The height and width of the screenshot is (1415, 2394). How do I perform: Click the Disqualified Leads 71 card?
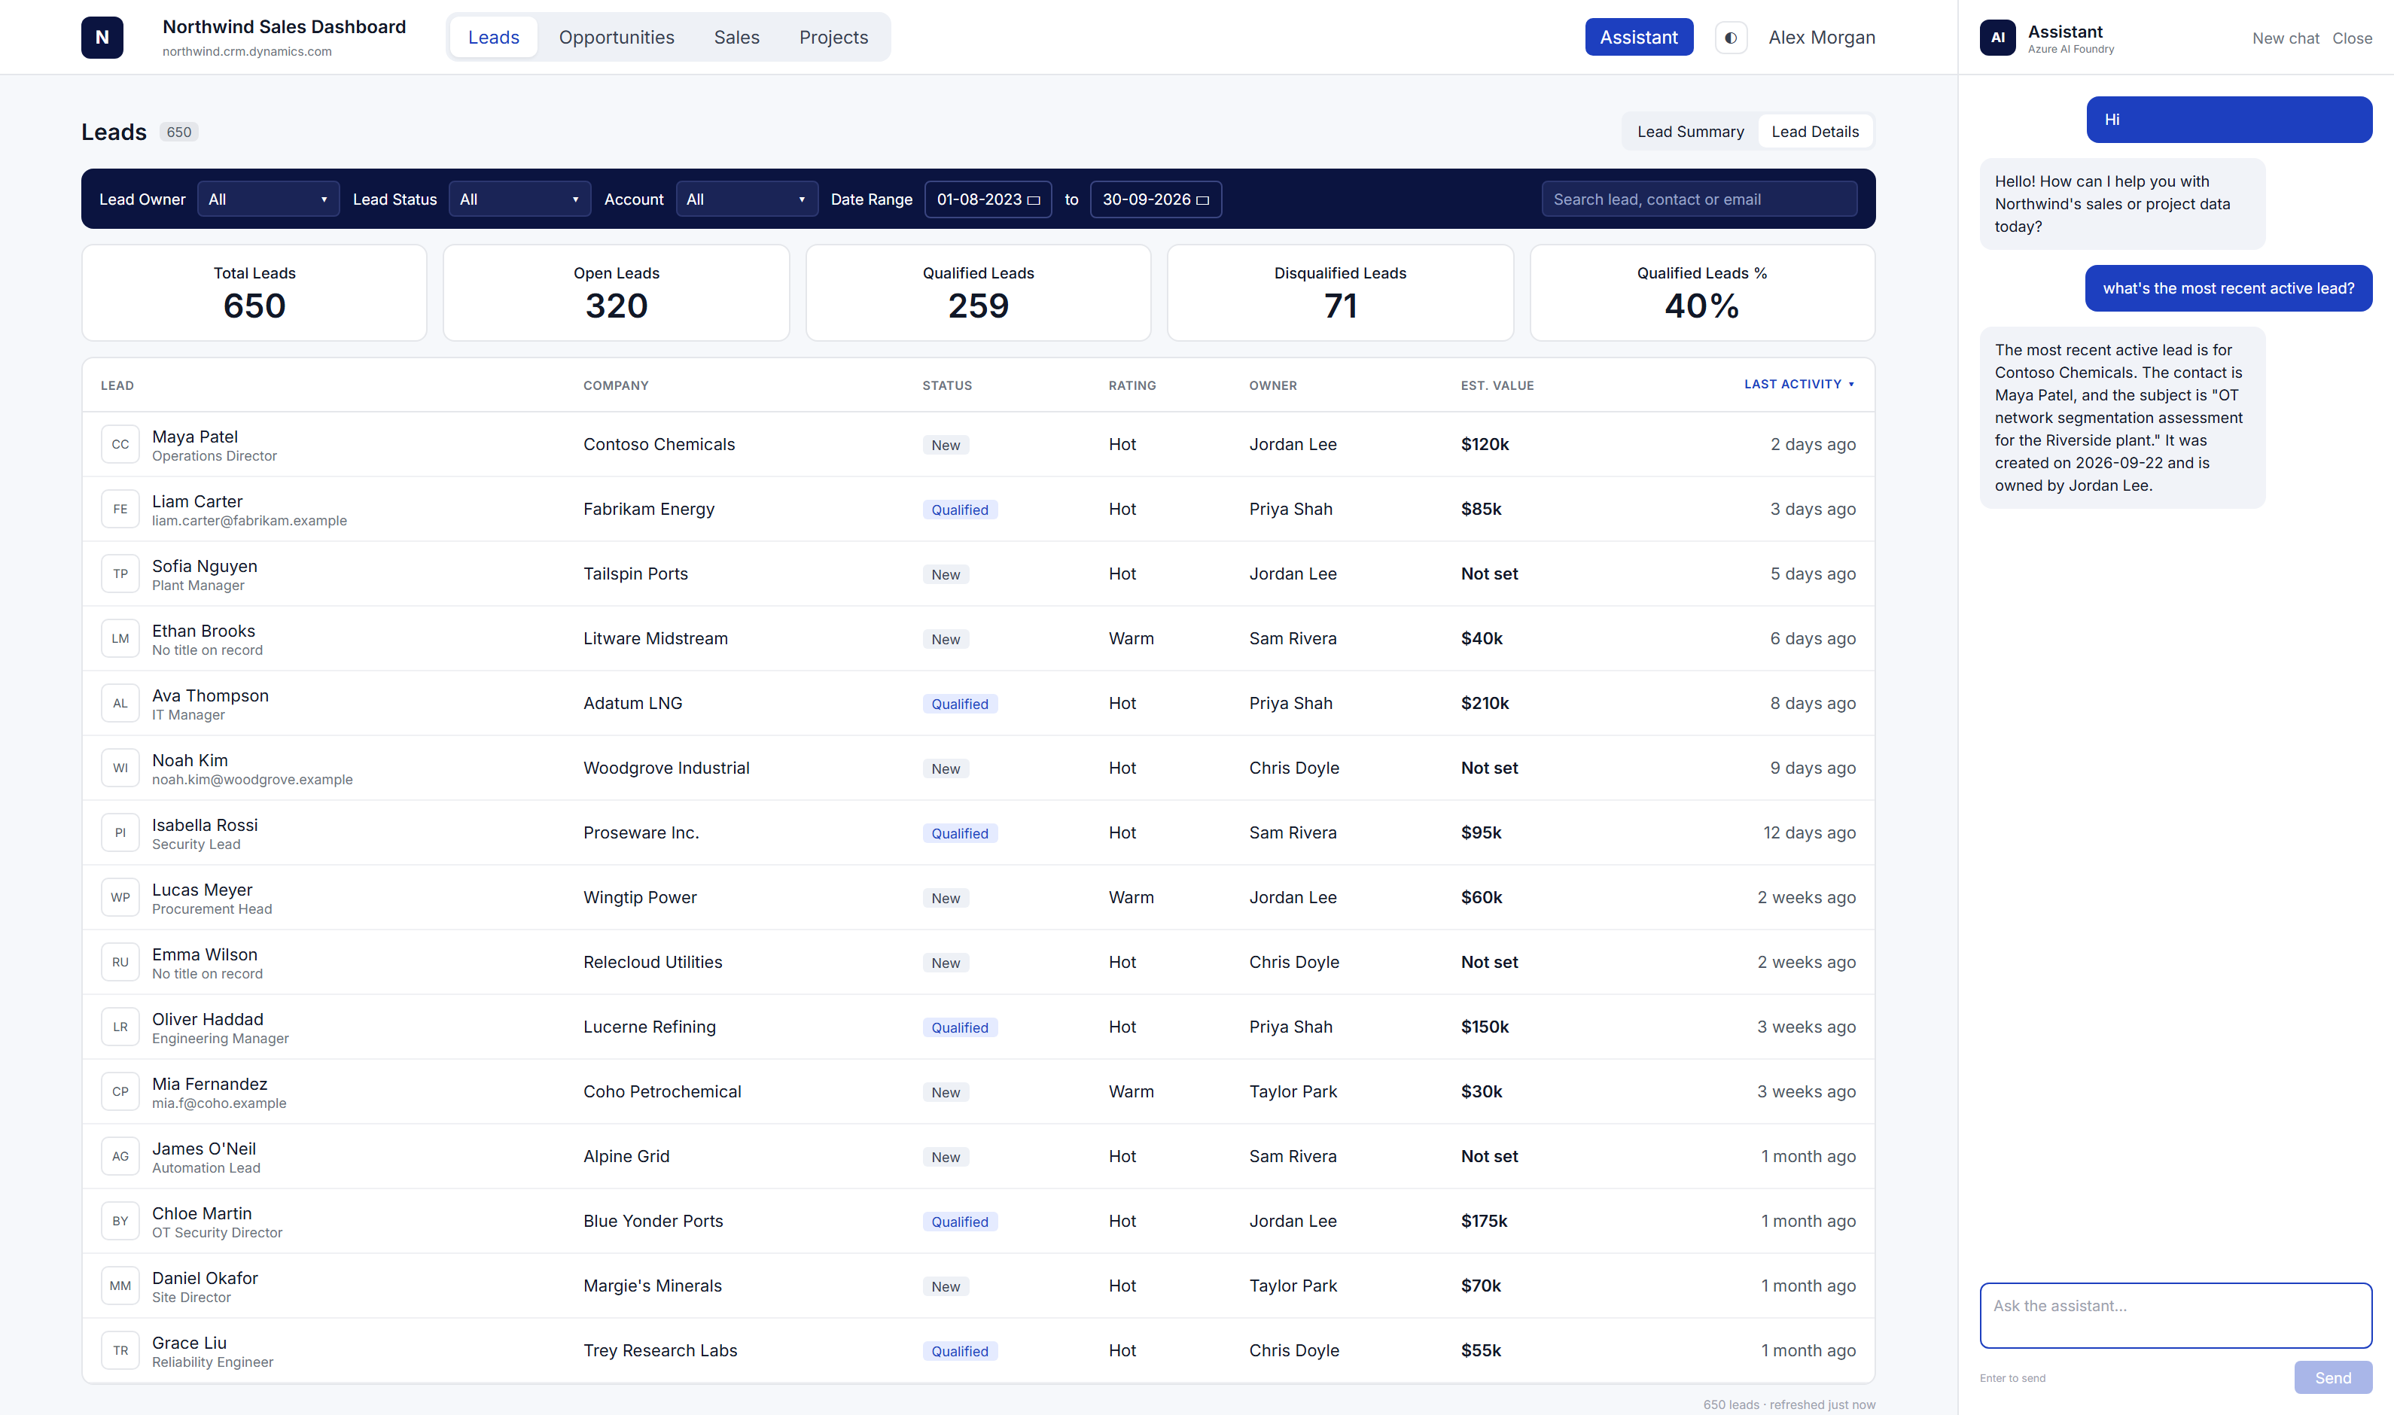point(1339,293)
